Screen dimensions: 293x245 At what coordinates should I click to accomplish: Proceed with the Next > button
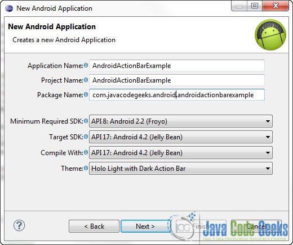coord(145,226)
